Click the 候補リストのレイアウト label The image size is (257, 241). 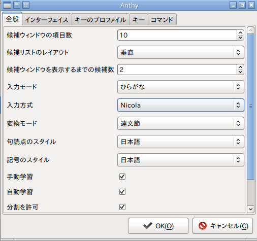38,52
